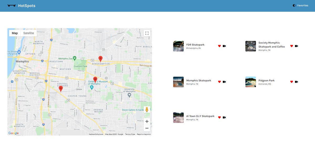This screenshot has height=146, width=315.
Task: Zoom out on the map
Action: (x=147, y=128)
